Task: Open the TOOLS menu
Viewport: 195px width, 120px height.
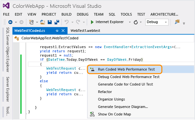Action: 126,14
